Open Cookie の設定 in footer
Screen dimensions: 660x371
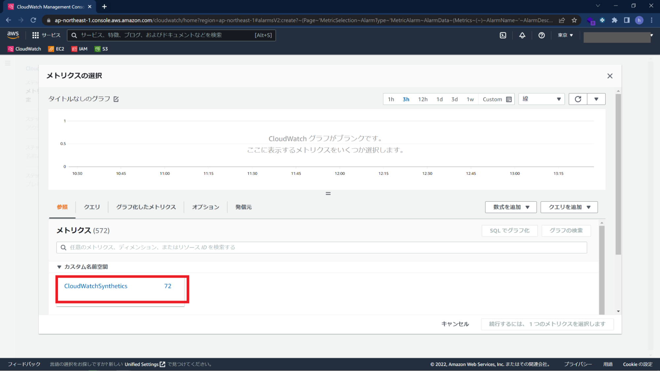638,364
